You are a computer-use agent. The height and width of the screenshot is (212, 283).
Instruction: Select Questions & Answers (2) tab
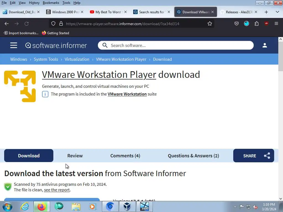[193, 156]
